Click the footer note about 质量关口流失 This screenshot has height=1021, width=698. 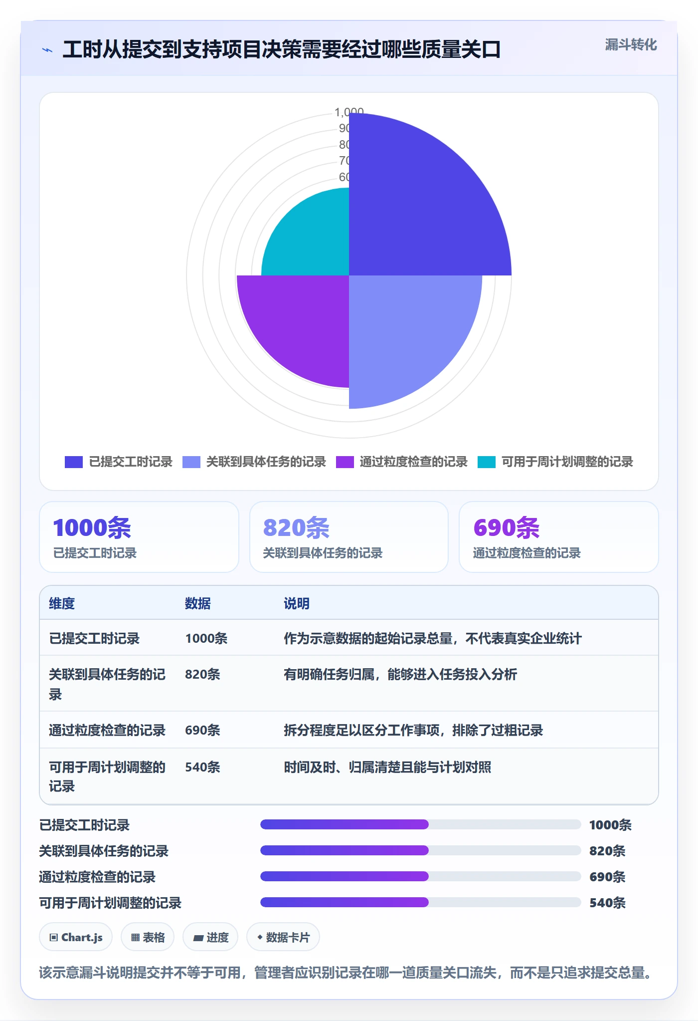(x=345, y=973)
